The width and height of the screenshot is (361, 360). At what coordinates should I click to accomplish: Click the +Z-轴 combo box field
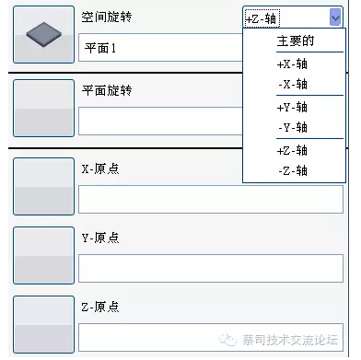[x=292, y=17]
